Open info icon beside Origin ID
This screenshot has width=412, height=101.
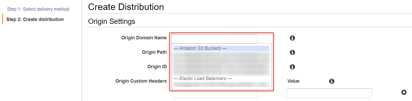click(292, 67)
